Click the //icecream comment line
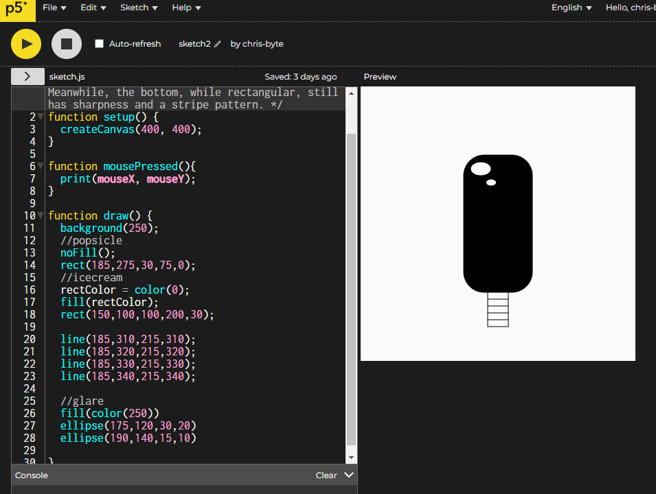The image size is (656, 494). click(91, 277)
